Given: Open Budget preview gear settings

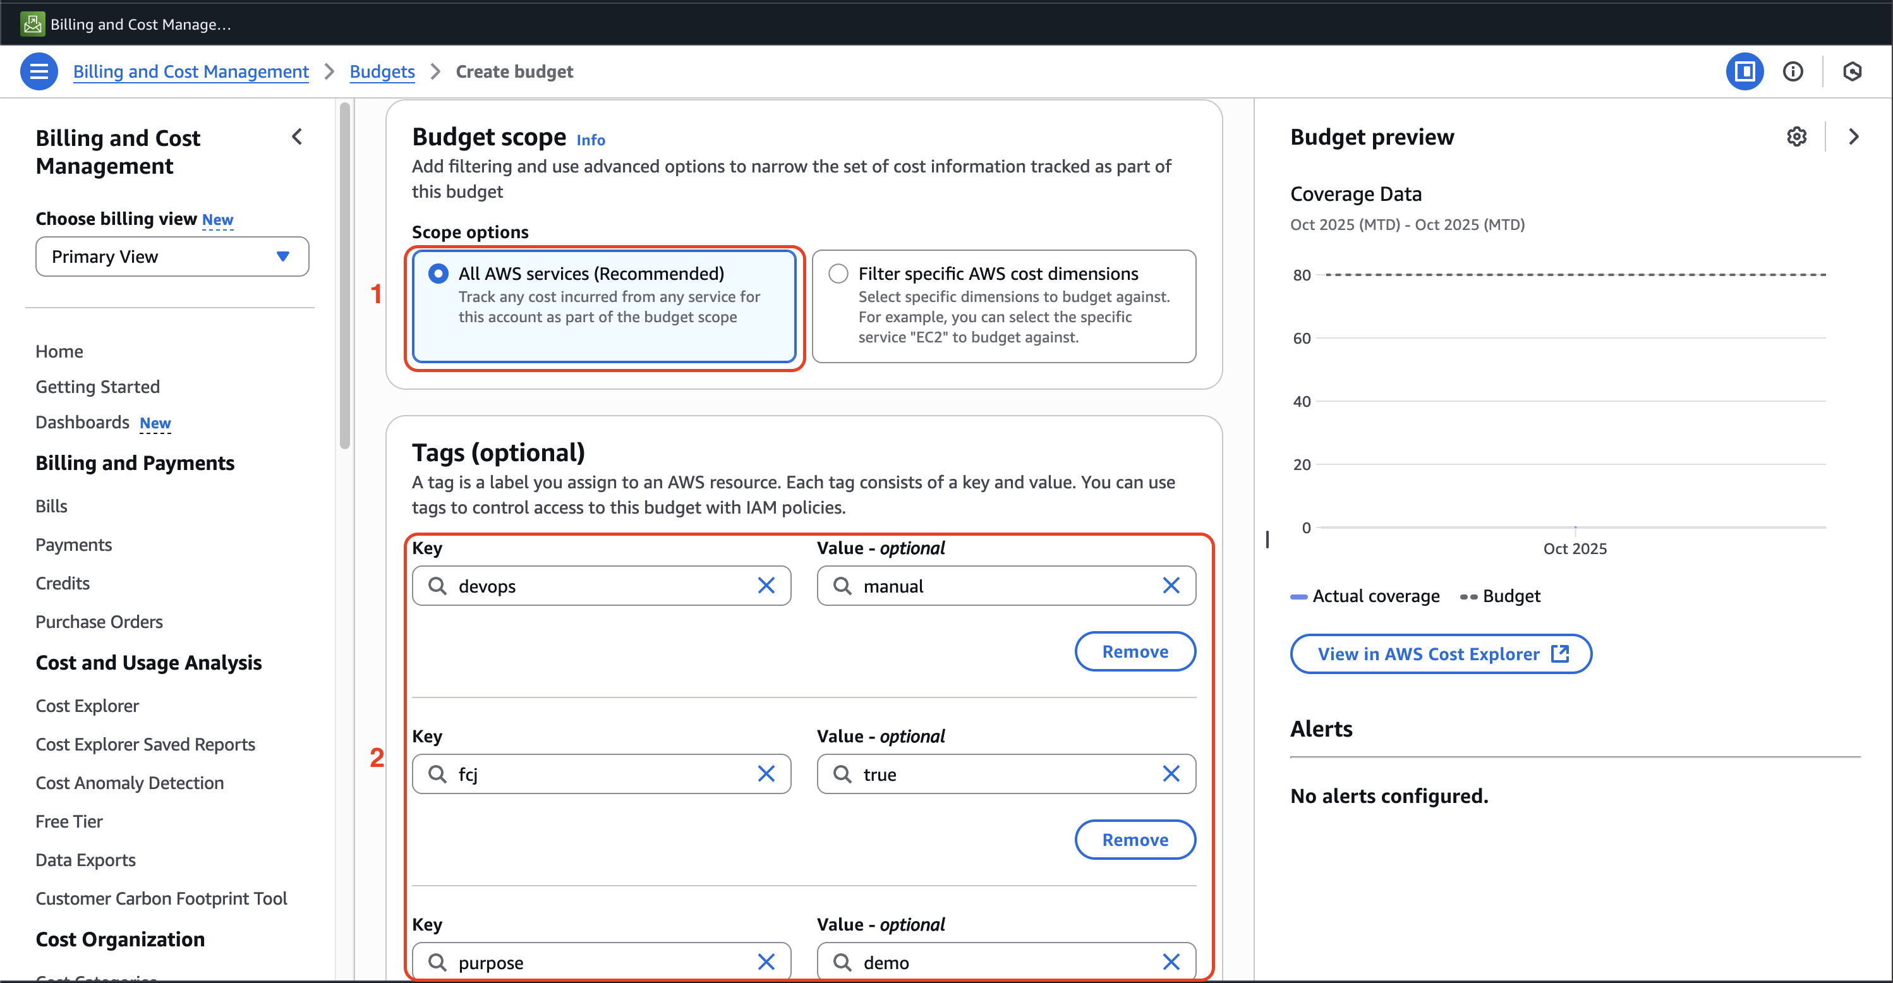Looking at the screenshot, I should pyautogui.click(x=1796, y=136).
